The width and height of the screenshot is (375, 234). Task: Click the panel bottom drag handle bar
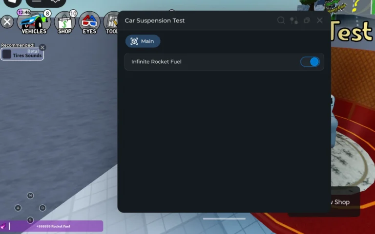pyautogui.click(x=224, y=218)
